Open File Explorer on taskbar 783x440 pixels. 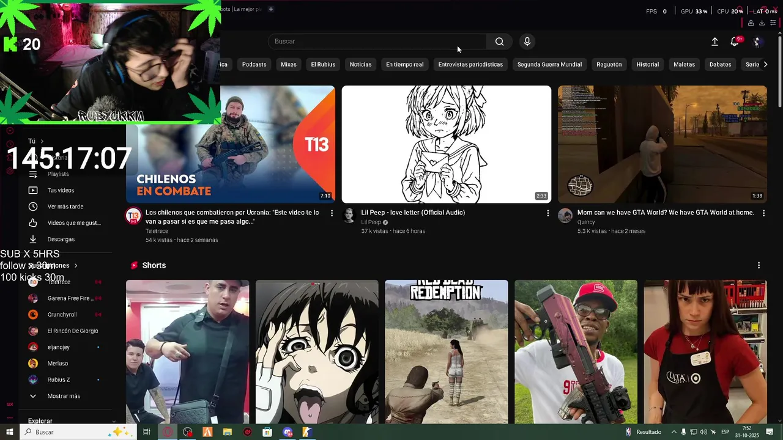[228, 432]
